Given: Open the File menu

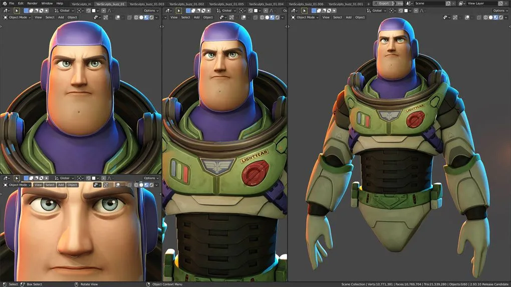Looking at the screenshot, I should tap(12, 3).
